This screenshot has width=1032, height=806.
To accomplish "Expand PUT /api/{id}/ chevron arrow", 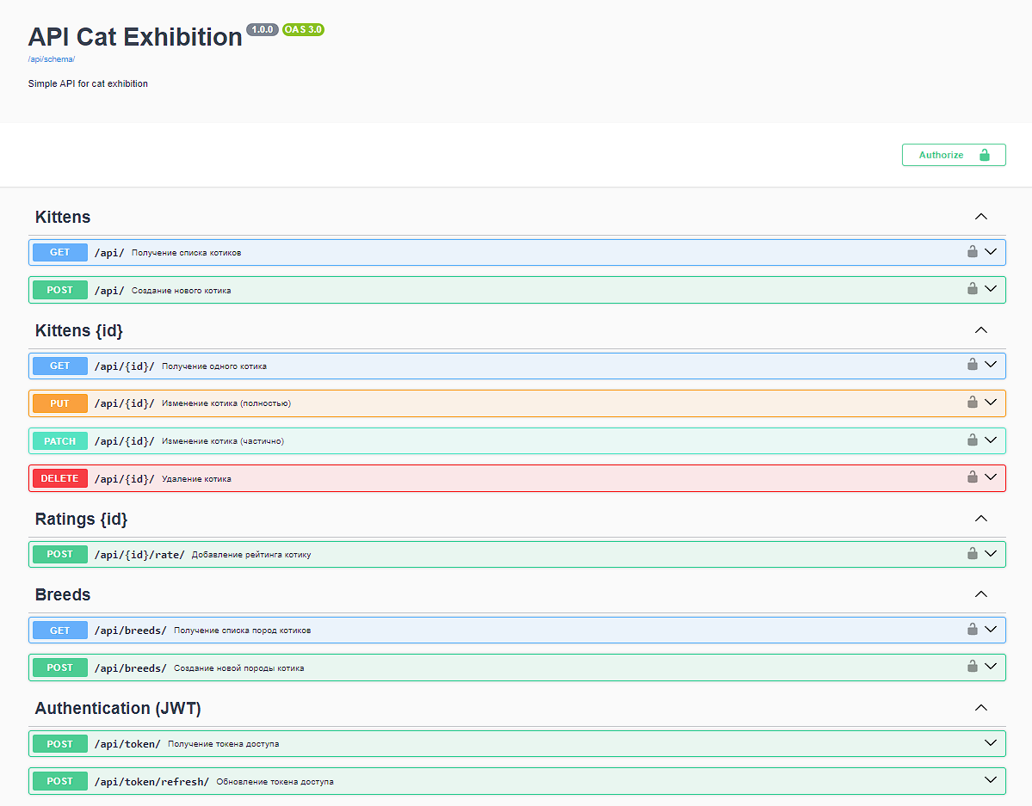I will [991, 402].
